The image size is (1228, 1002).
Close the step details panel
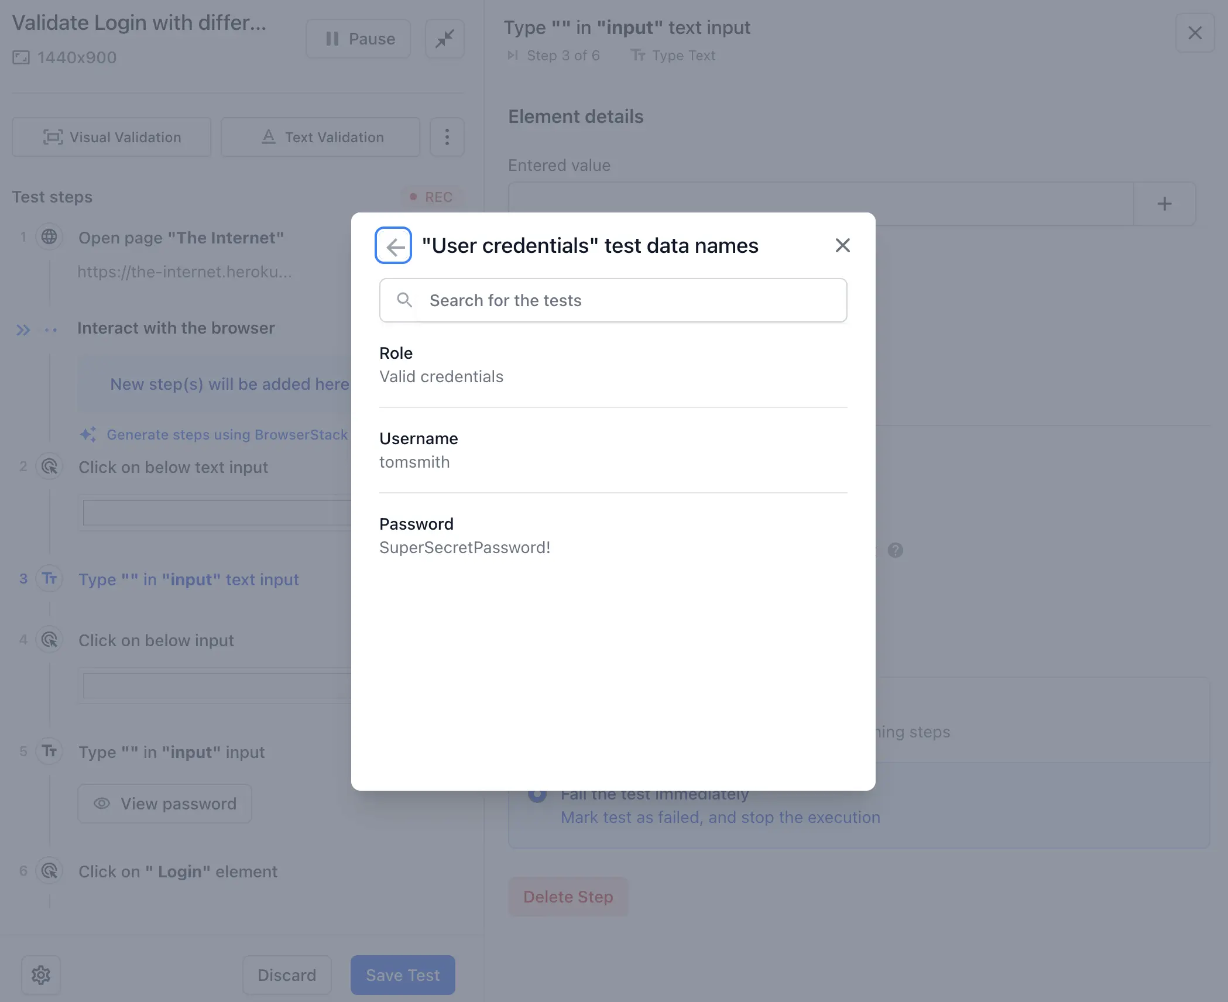pos(1195,33)
